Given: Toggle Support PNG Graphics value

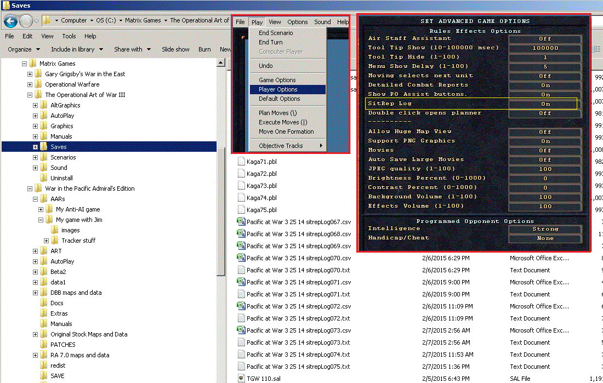Looking at the screenshot, I should point(544,141).
